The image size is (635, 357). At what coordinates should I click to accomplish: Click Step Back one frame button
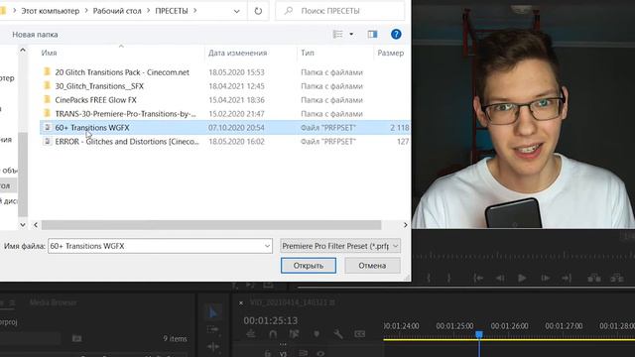pos(500,278)
